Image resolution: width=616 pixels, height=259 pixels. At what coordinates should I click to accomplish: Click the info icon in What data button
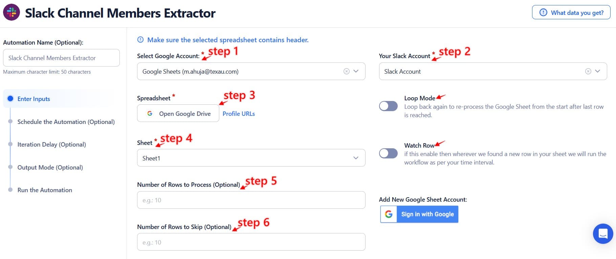(x=543, y=12)
